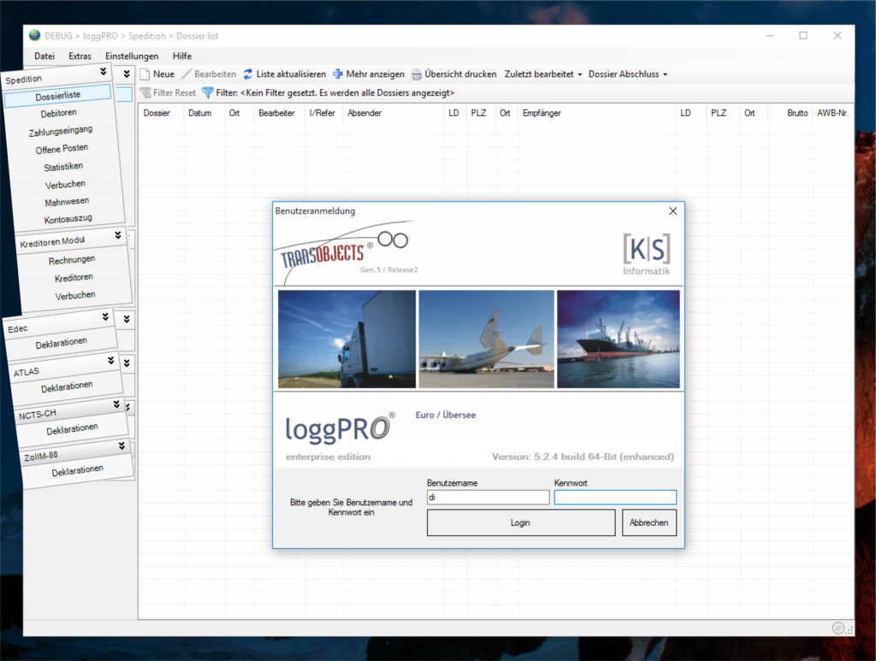The width and height of the screenshot is (876, 661).
Task: Click the Kennwort password field
Action: (x=615, y=498)
